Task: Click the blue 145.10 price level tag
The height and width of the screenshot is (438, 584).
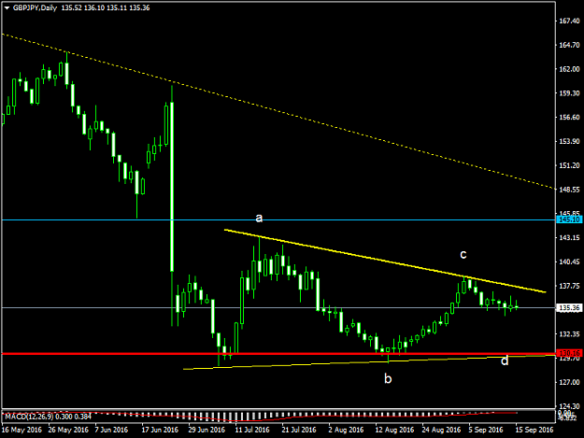Action: 569,219
